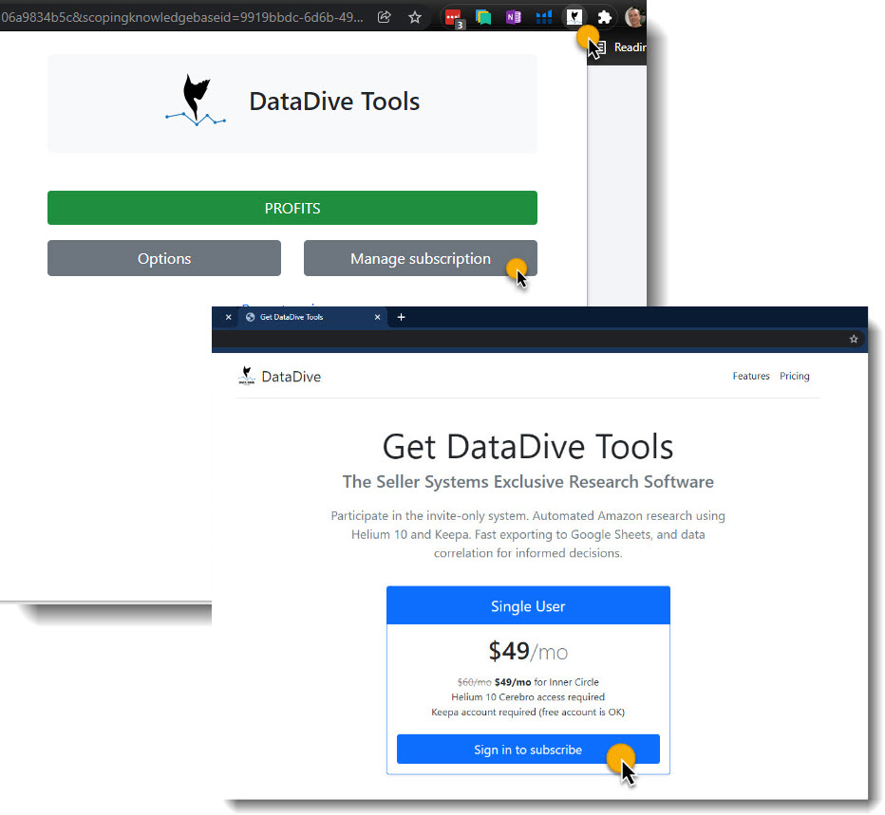This screenshot has height=815, width=885.
Task: Go to the Features link
Action: point(751,376)
